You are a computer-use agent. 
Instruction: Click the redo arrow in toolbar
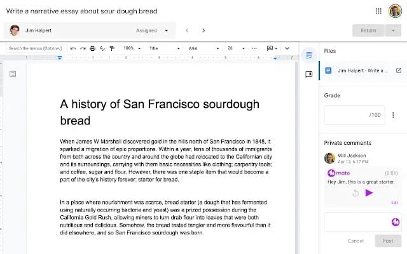click(83, 48)
